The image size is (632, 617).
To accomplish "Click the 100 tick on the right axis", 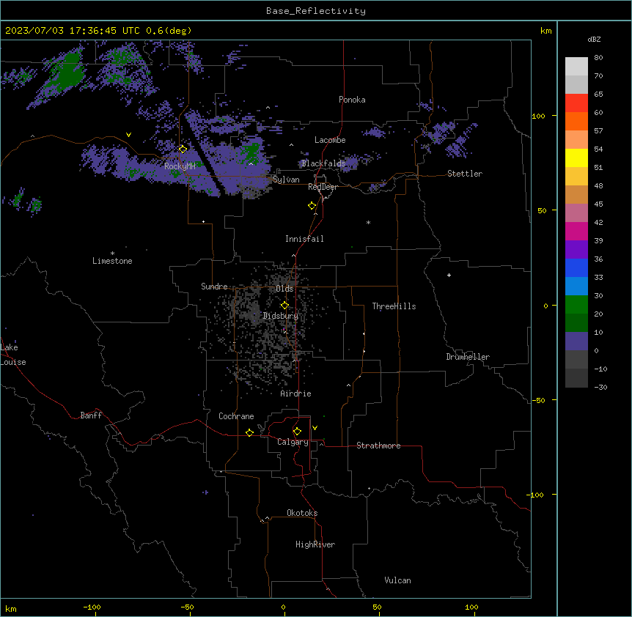I will tap(538, 116).
